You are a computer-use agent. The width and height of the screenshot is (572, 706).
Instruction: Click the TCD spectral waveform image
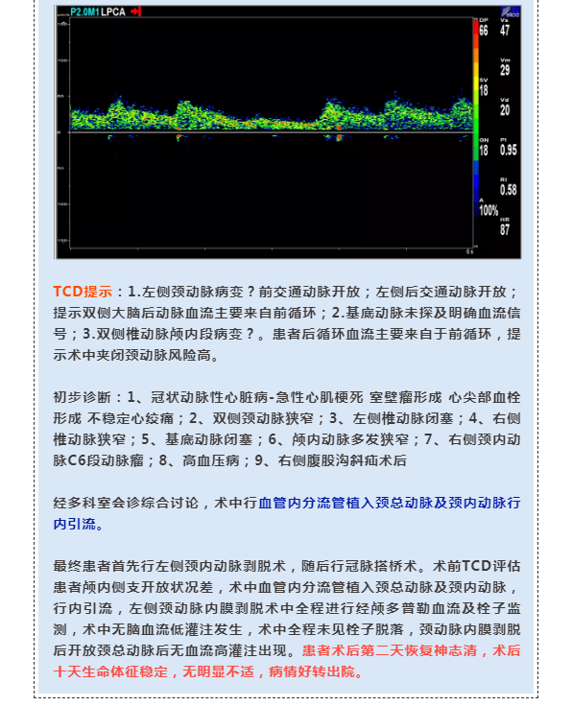(x=288, y=132)
